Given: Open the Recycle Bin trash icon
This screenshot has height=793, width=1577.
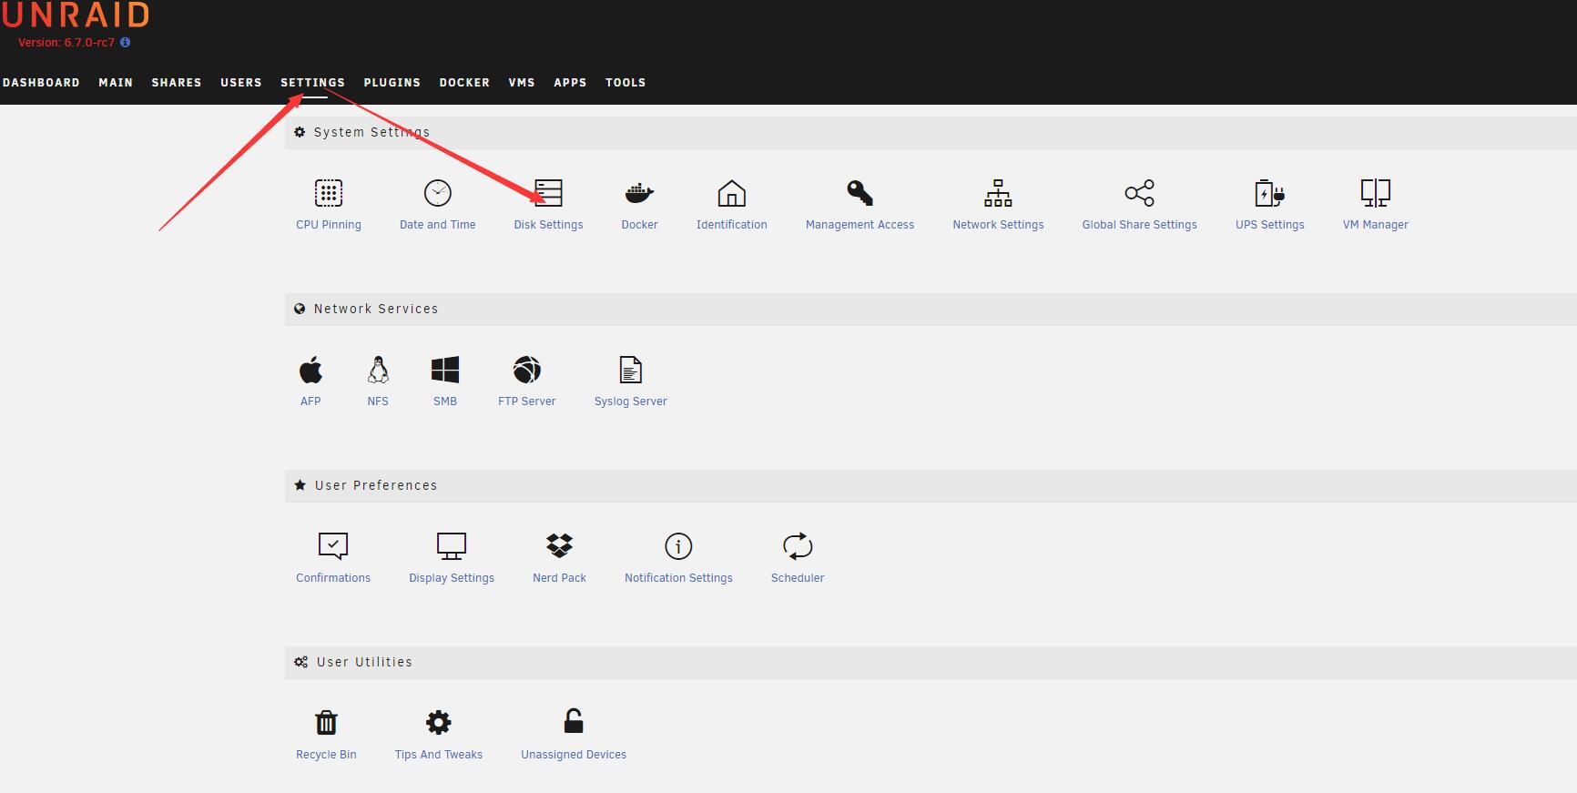Looking at the screenshot, I should coord(326,723).
